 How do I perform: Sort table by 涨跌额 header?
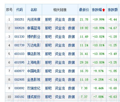[x=113, y=10]
